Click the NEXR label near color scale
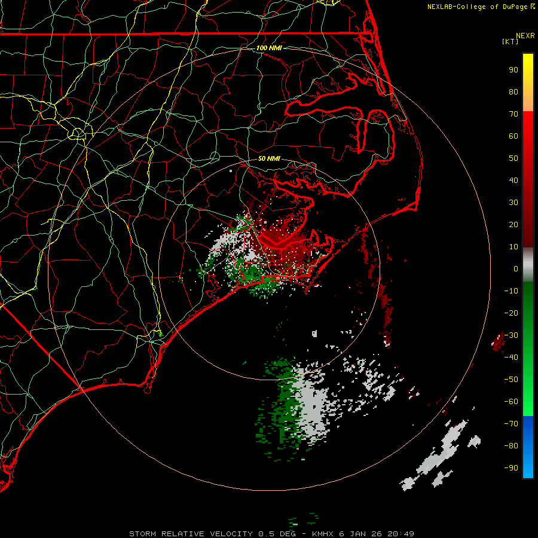The height and width of the screenshot is (538, 538). (525, 36)
